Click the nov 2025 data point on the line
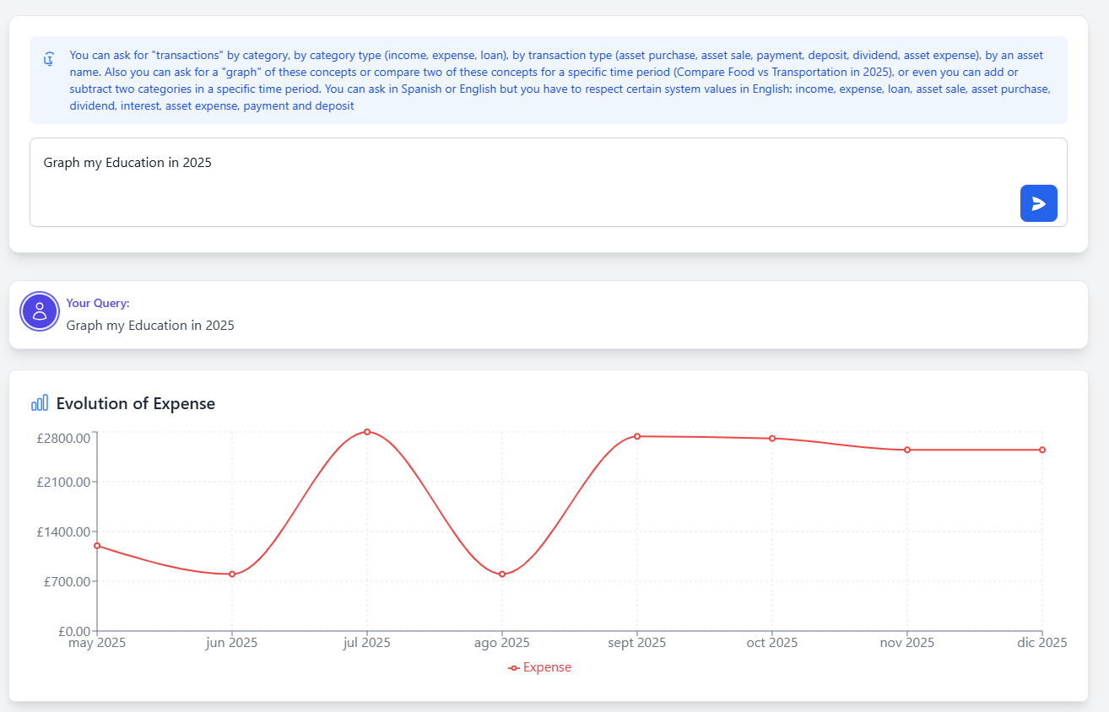 pyautogui.click(x=907, y=450)
